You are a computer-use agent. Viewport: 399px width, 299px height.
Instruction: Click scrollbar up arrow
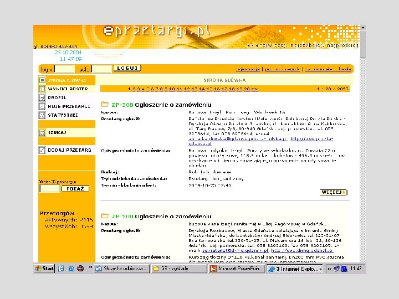pyautogui.click(x=363, y=27)
